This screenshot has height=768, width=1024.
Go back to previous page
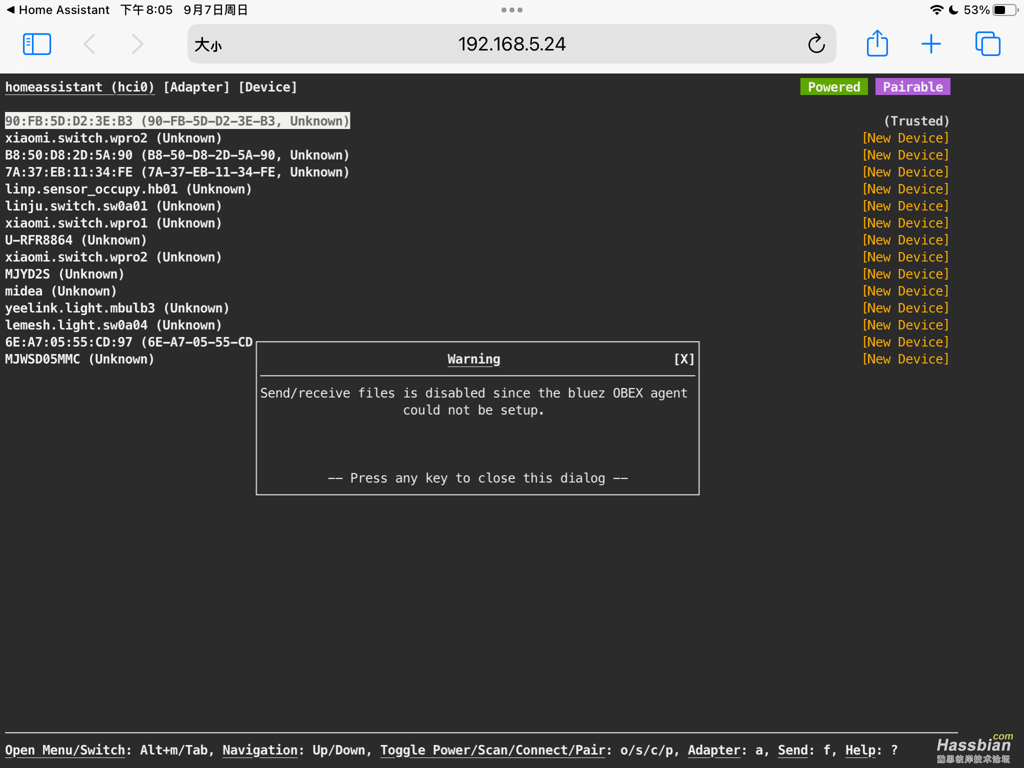(89, 44)
